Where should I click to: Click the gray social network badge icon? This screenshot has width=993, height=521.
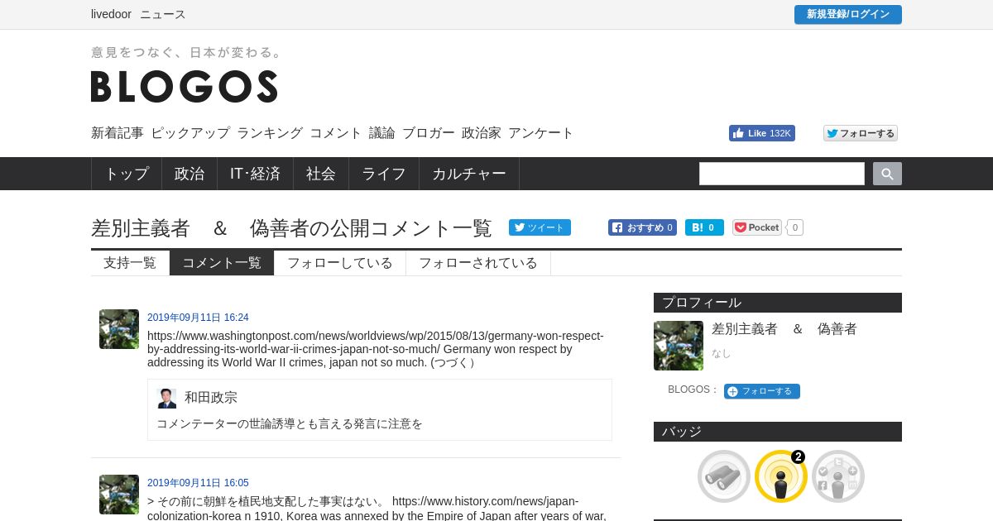coord(838,476)
